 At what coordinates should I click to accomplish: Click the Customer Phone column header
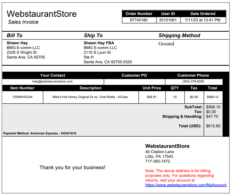point(193,75)
